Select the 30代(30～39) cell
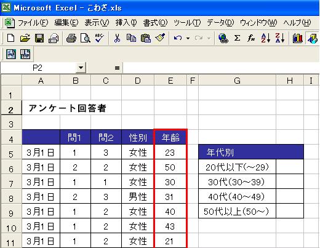 238,182
